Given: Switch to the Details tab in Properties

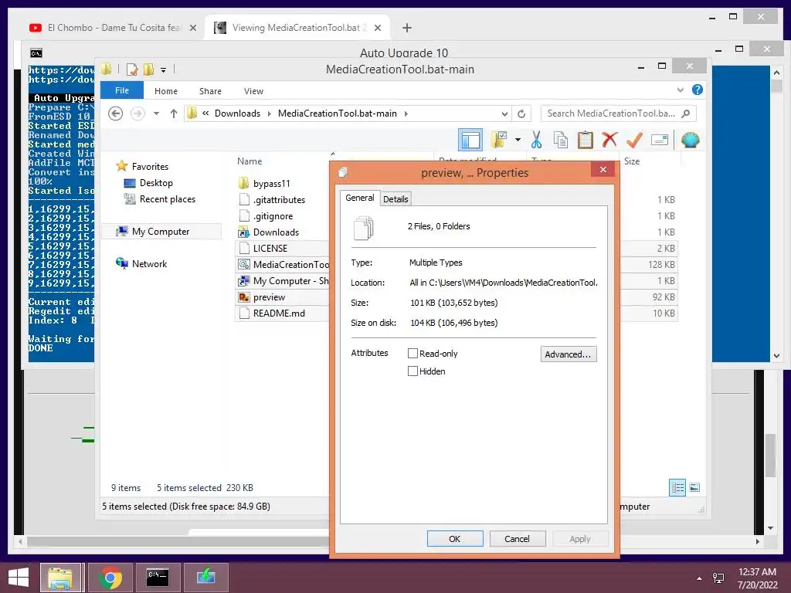Looking at the screenshot, I should pos(395,199).
